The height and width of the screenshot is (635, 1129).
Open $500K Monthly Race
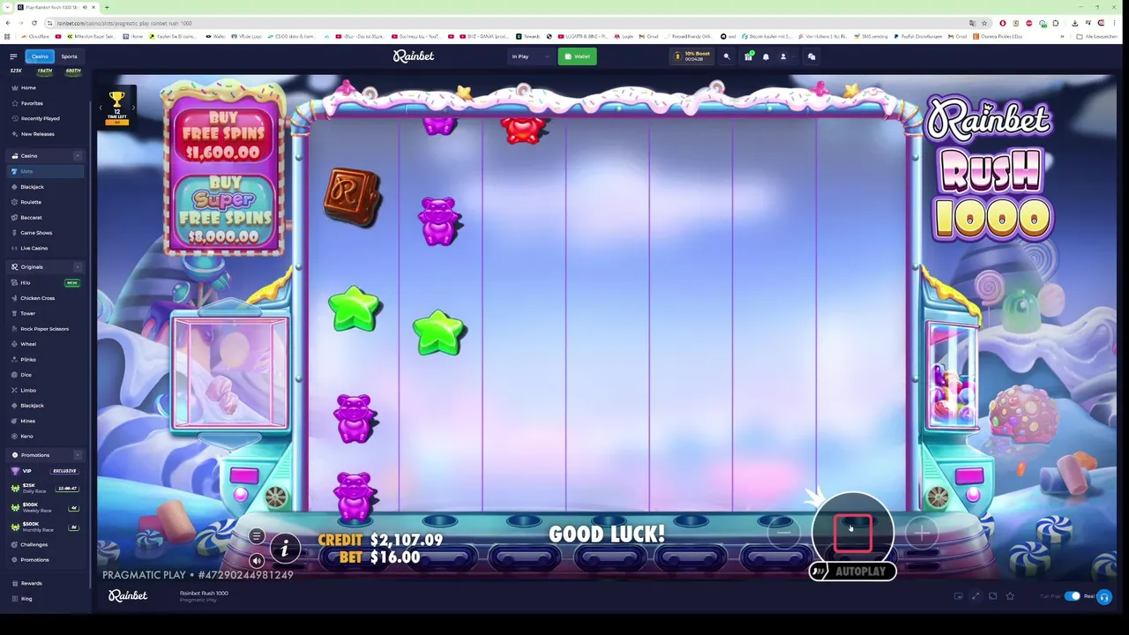(44, 527)
